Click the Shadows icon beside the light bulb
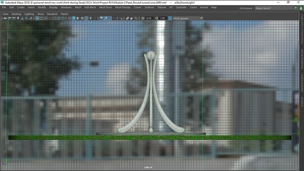Viewport: 304px width, 171px height. pos(95,18)
